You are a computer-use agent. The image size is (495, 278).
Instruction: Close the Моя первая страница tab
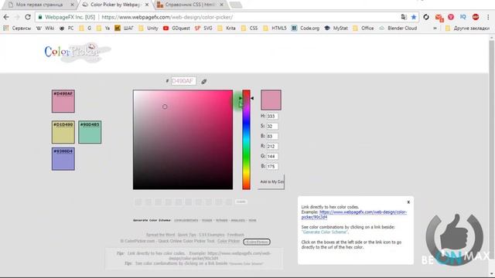72,5
